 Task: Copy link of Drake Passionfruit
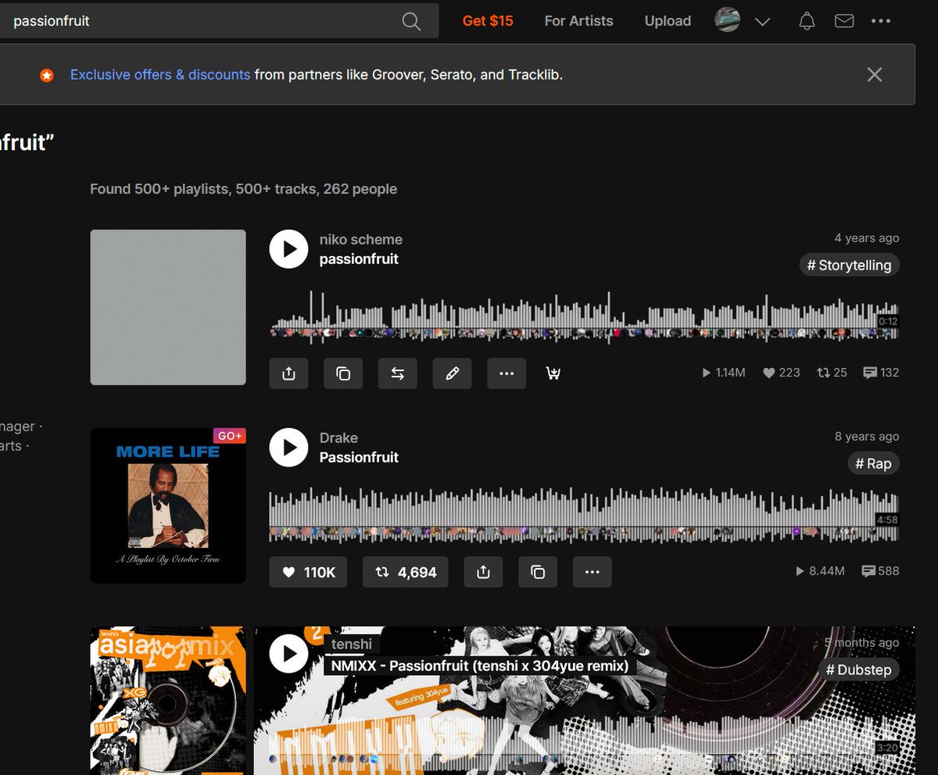[x=538, y=572]
